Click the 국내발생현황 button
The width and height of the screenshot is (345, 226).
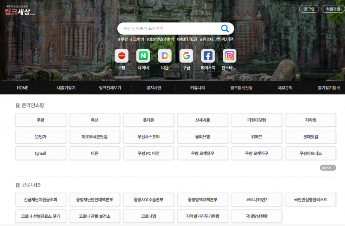pyautogui.click(x=257, y=217)
